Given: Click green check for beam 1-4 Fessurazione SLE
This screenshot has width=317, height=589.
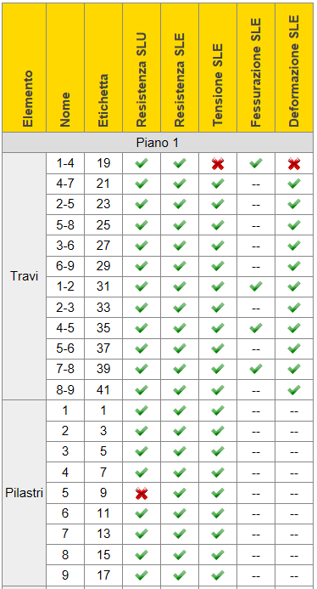Looking at the screenshot, I should point(256,163).
